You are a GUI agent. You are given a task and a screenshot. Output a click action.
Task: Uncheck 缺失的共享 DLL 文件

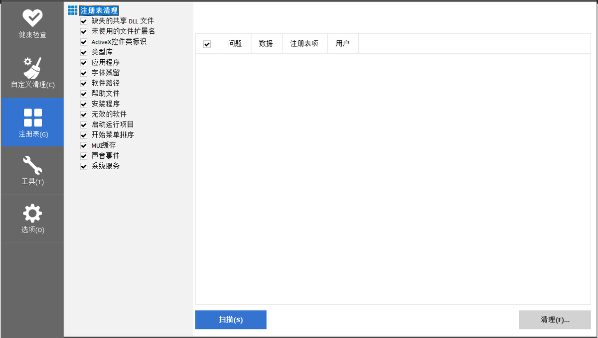tap(83, 21)
